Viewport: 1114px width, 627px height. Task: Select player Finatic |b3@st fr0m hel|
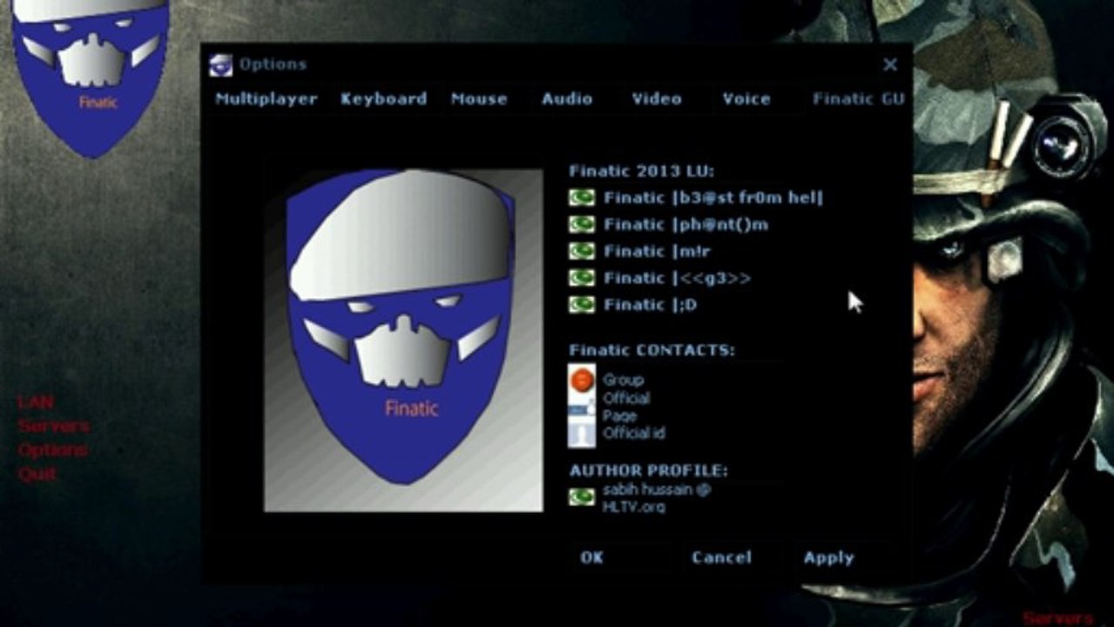tap(713, 198)
